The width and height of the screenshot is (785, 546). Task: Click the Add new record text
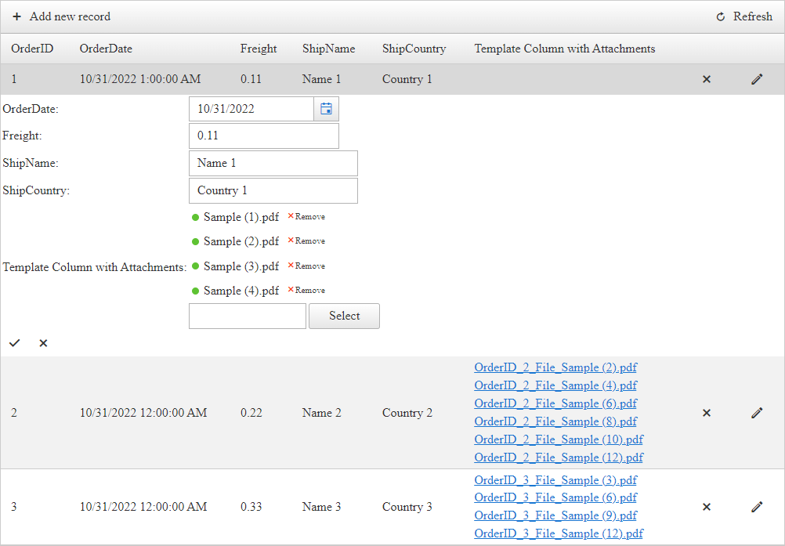pyautogui.click(x=70, y=16)
